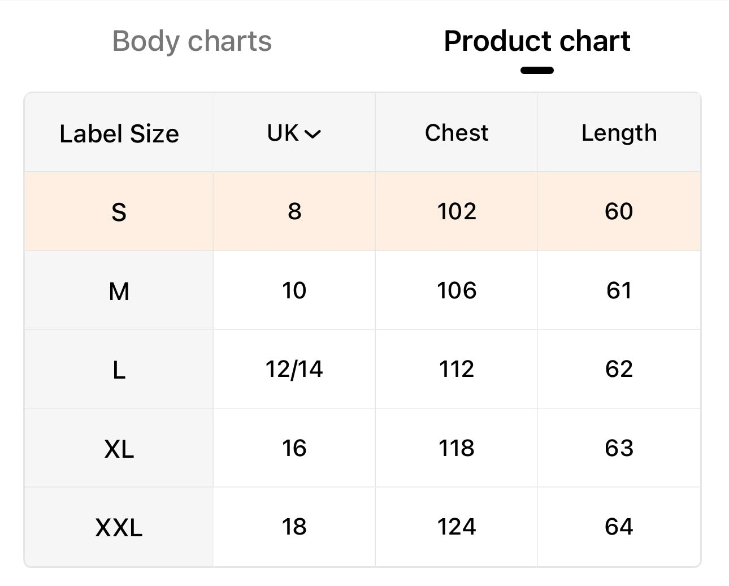Select the M label size row

click(119, 291)
